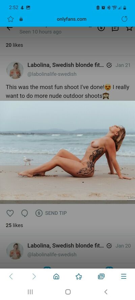Go forward with browser right chevron
This screenshot has height=300, width=135.
pos(34,276)
